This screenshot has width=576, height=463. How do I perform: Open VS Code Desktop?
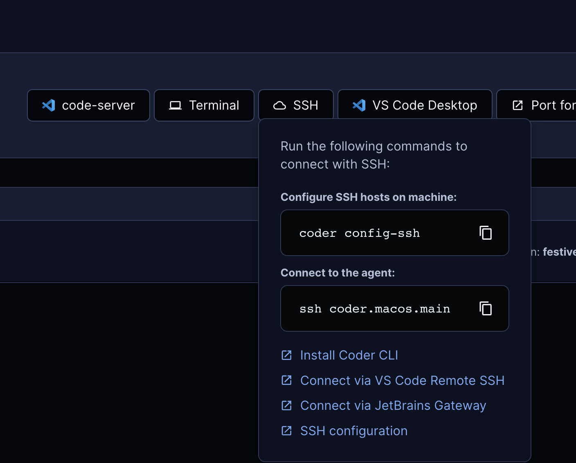pyautogui.click(x=415, y=105)
